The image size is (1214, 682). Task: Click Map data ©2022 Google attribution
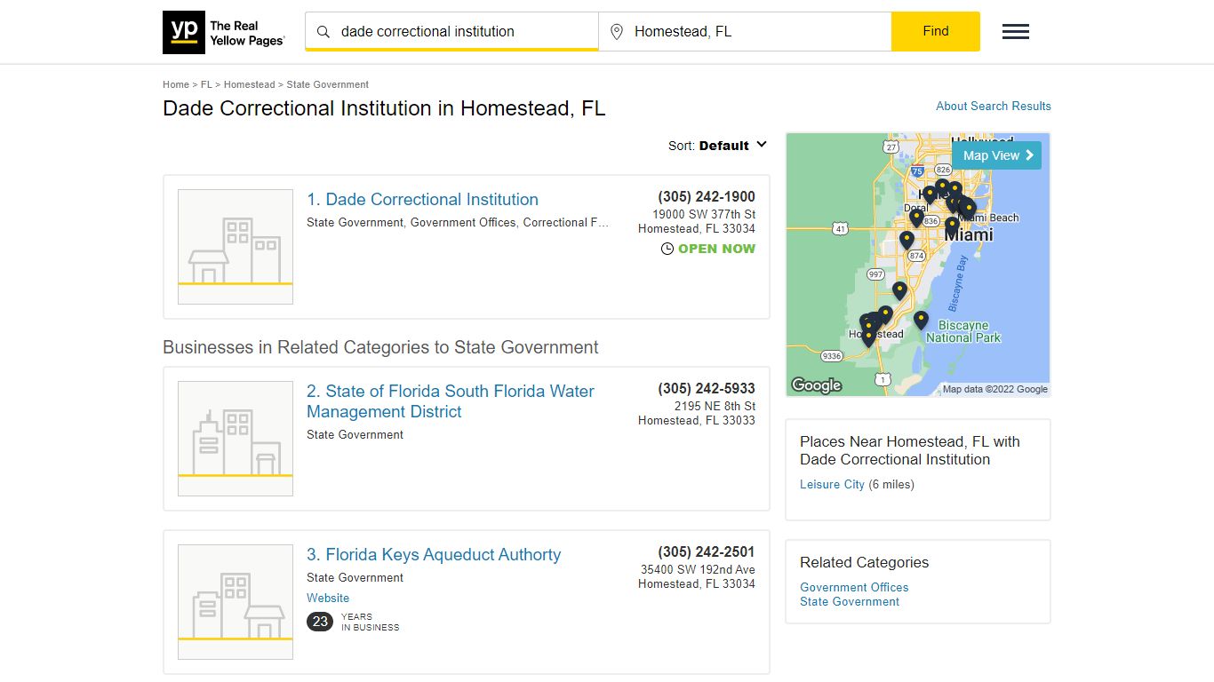(995, 389)
